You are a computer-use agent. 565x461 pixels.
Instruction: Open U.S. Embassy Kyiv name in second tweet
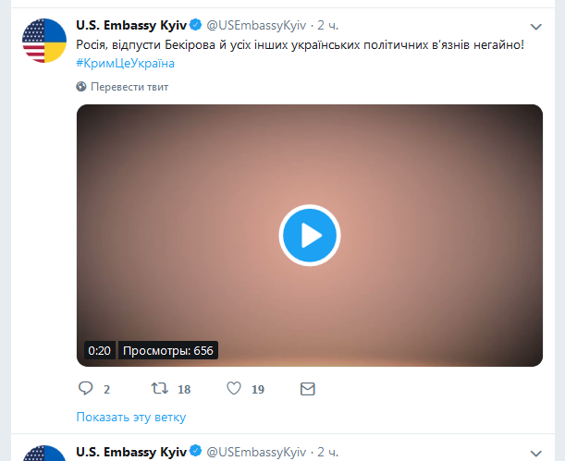click(130, 452)
